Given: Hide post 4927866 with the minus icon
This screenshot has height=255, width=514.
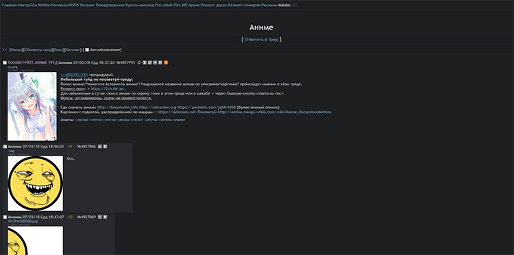Looking at the screenshot, I should tap(100, 147).
